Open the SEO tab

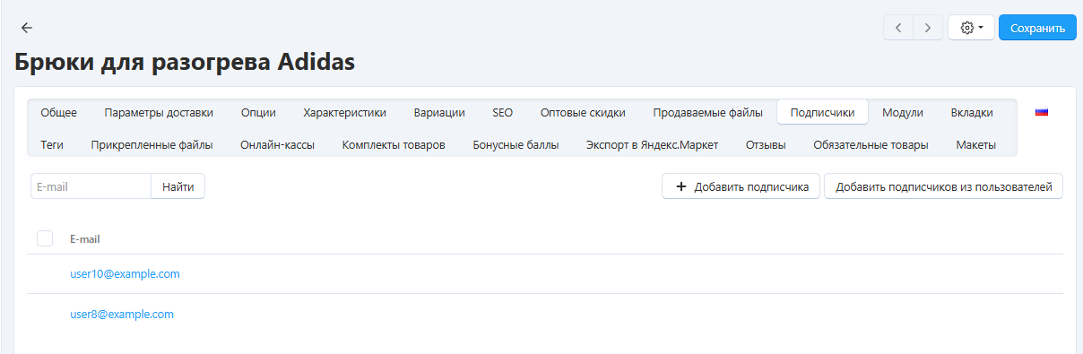coord(503,113)
